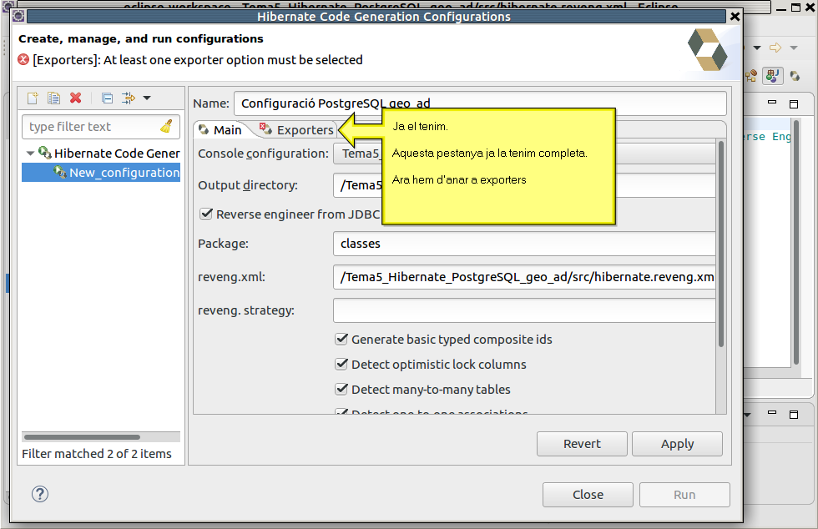
Task: Uncheck Detect many-to-many tables
Action: pyautogui.click(x=341, y=389)
